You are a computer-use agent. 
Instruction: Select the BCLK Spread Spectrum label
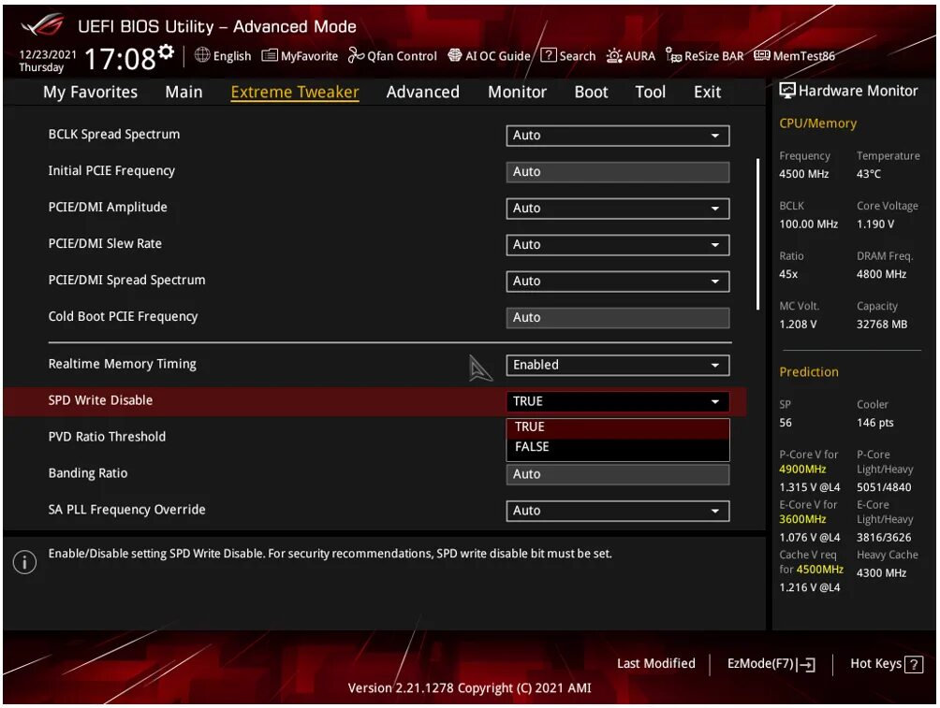114,135
